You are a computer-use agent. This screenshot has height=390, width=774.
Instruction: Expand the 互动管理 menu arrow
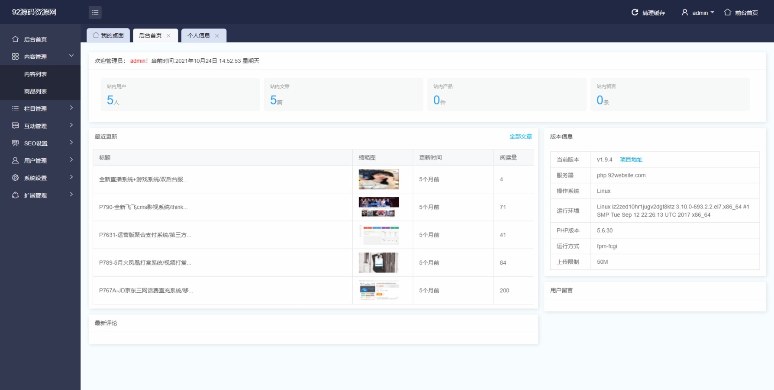click(x=71, y=125)
